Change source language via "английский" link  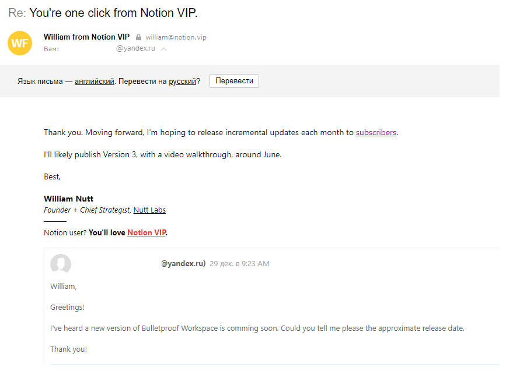[x=94, y=82]
